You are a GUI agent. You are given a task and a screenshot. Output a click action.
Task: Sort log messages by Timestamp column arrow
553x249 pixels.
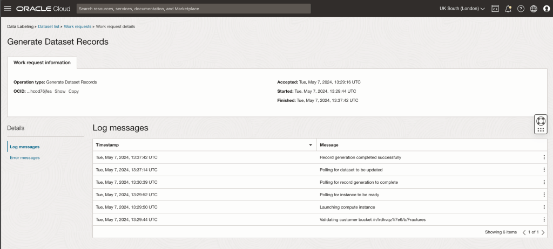(311, 145)
